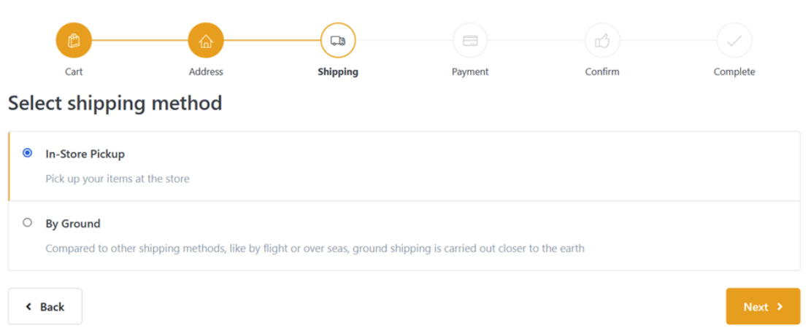The image size is (811, 336).
Task: Click the Shipping step truck icon
Action: coord(338,41)
